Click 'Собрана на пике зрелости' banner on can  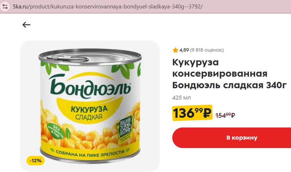click(x=90, y=153)
